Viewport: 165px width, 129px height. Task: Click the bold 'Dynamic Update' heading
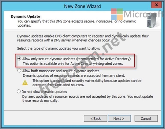click(x=26, y=17)
